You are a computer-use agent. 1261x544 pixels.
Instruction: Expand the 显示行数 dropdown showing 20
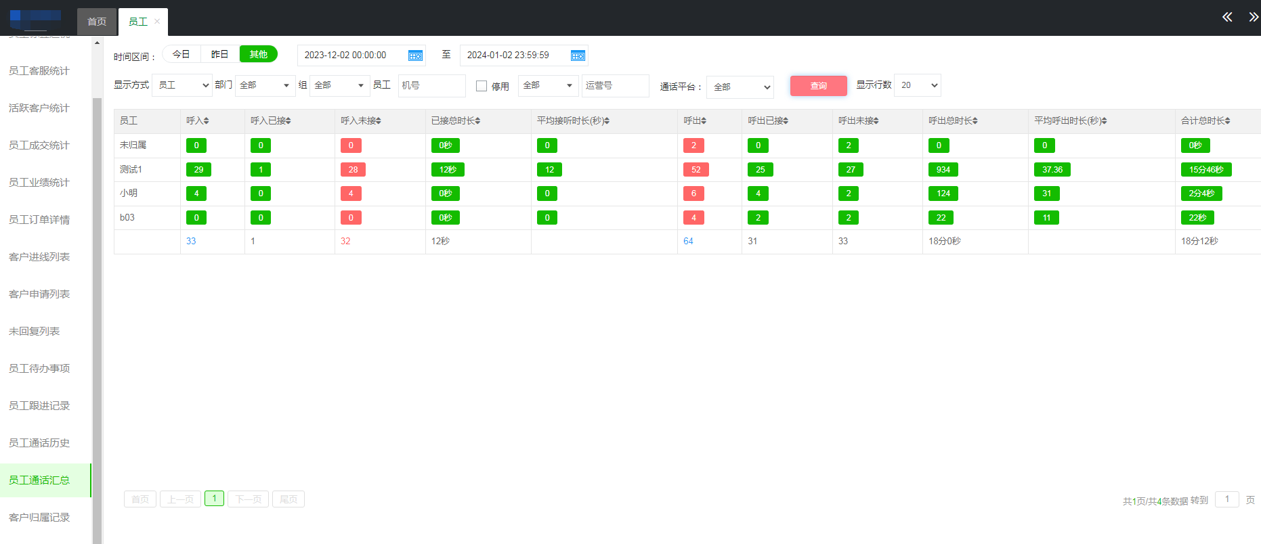click(x=918, y=85)
